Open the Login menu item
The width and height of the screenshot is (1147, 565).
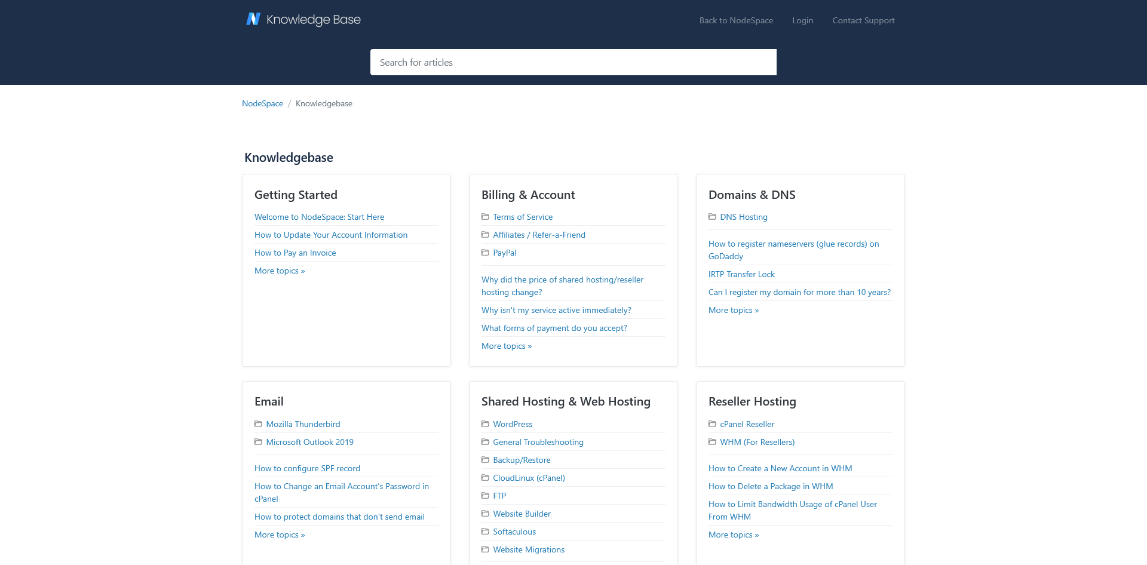pos(802,20)
